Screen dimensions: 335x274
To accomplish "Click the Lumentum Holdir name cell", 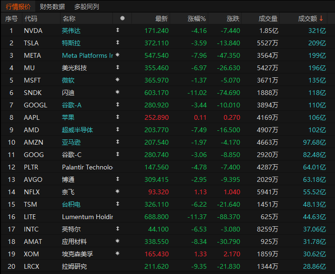I will point(87,217).
